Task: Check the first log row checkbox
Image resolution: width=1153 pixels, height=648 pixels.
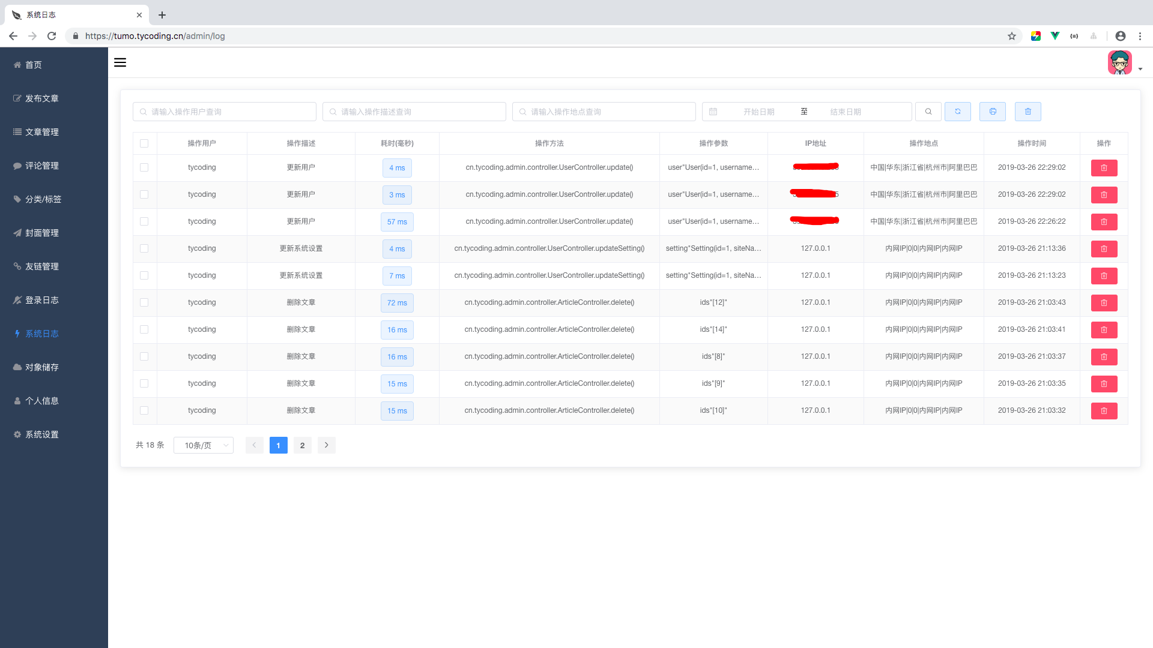Action: [144, 167]
